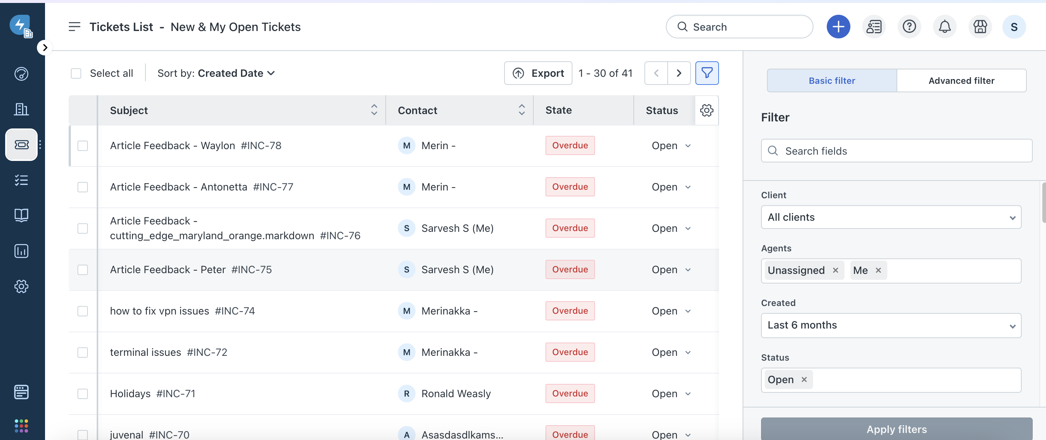Check the Select all checkbox
Image resolution: width=1046 pixels, height=440 pixels.
click(x=76, y=73)
